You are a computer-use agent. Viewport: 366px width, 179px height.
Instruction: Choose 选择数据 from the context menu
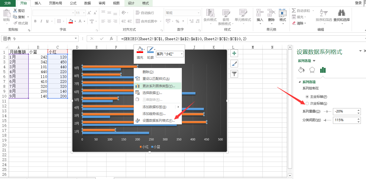[158, 93]
